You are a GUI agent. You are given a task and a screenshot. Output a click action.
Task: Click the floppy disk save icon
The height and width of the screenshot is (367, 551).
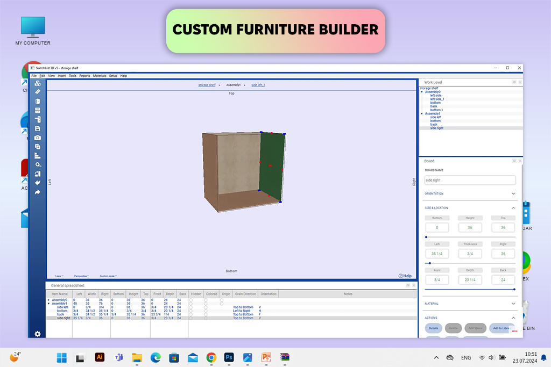38,128
